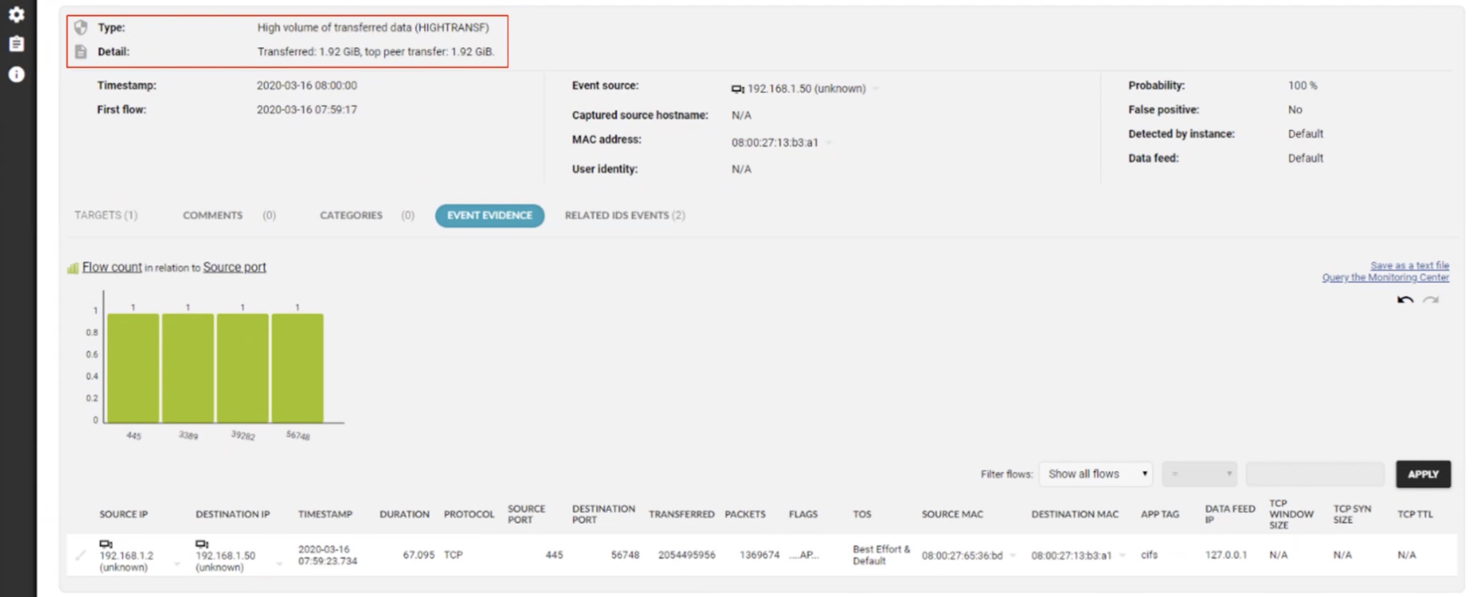This screenshot has width=1476, height=597.
Task: Open the info icon in sidebar
Action: click(x=16, y=75)
